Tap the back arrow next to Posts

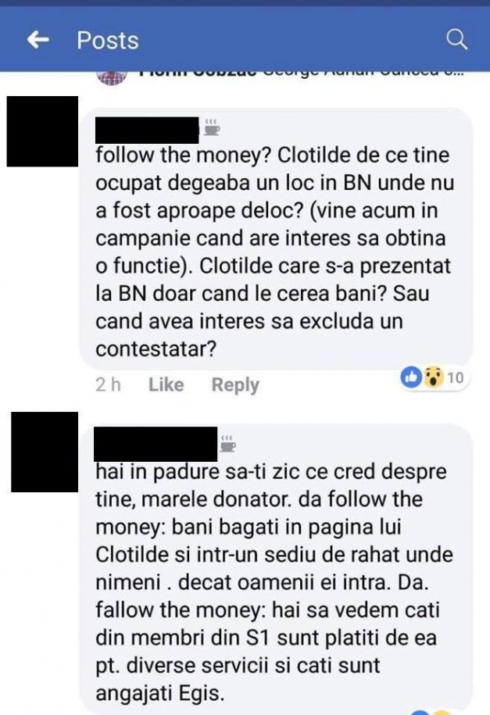click(38, 40)
